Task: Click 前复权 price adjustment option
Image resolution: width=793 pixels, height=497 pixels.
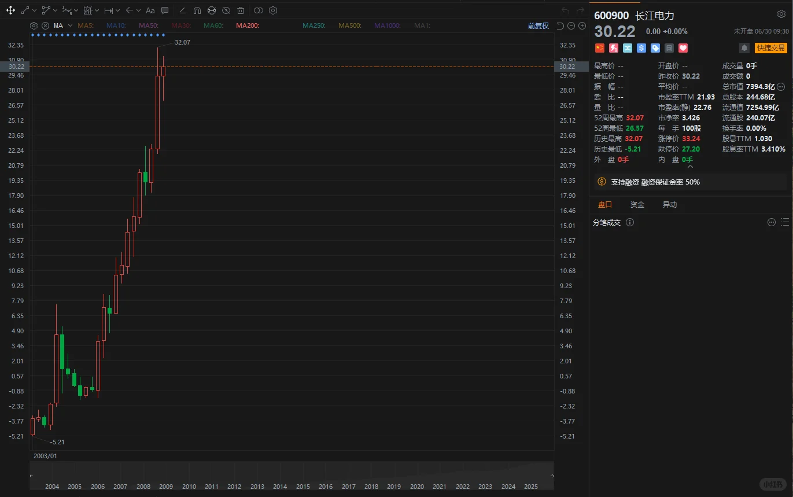Action: [x=538, y=25]
